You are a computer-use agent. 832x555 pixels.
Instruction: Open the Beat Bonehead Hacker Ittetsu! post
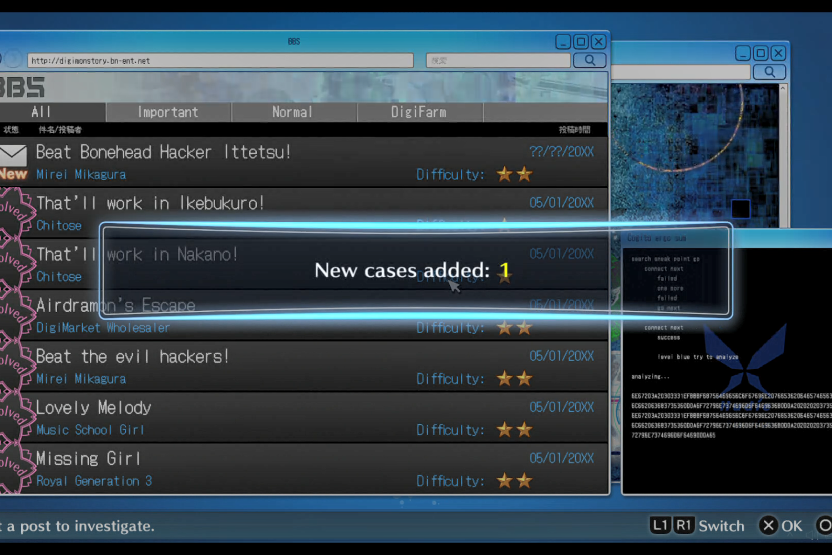[164, 152]
